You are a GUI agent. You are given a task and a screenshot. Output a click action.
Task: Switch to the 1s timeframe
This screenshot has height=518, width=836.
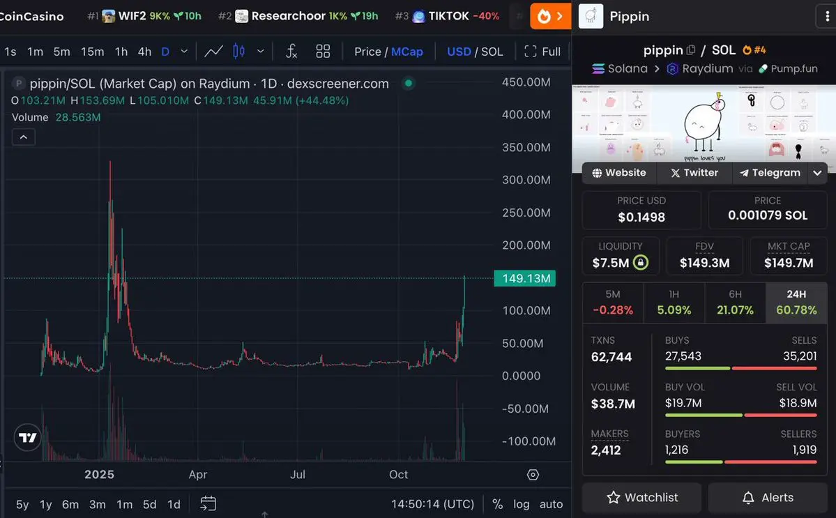(x=10, y=52)
